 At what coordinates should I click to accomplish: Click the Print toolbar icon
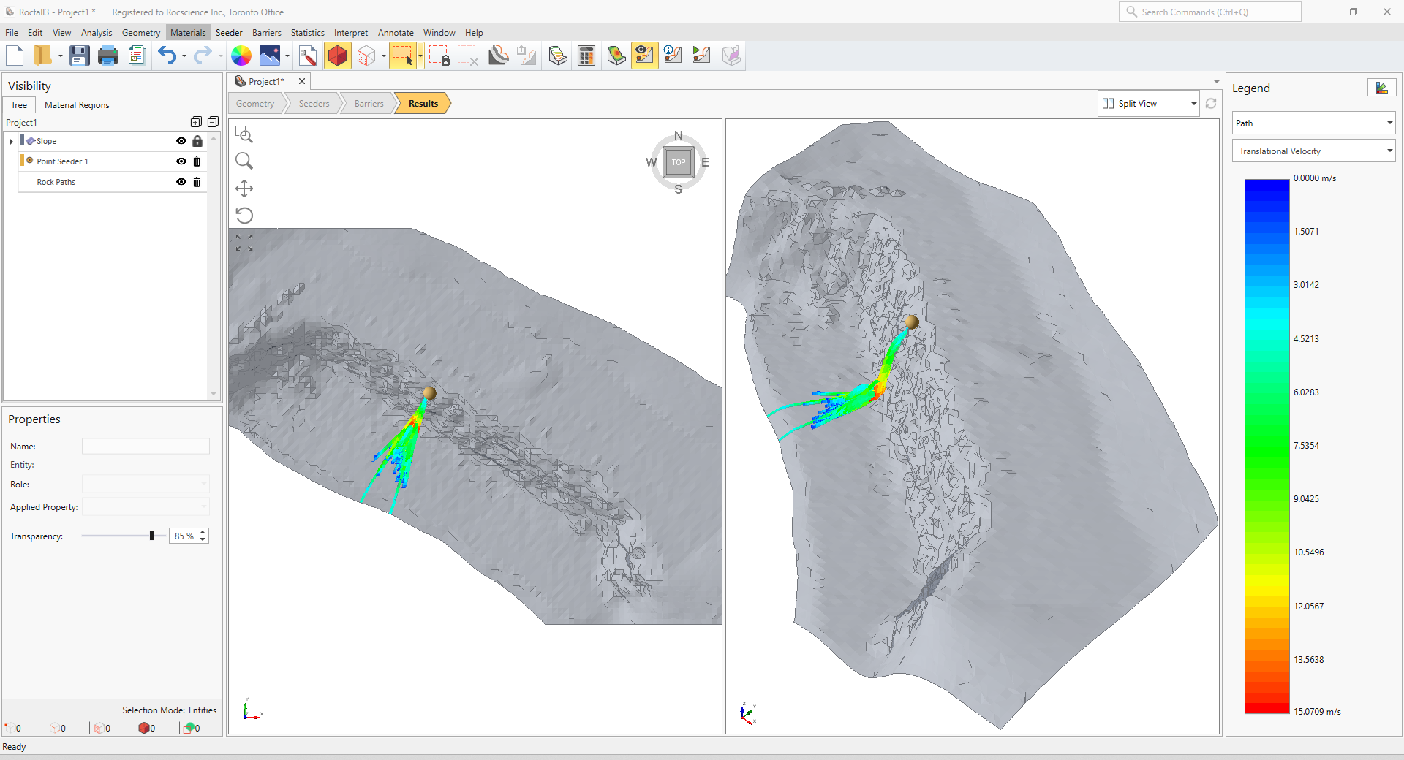[108, 56]
